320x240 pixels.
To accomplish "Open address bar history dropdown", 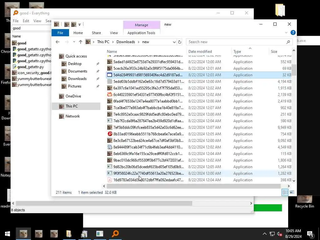I will (174, 42).
